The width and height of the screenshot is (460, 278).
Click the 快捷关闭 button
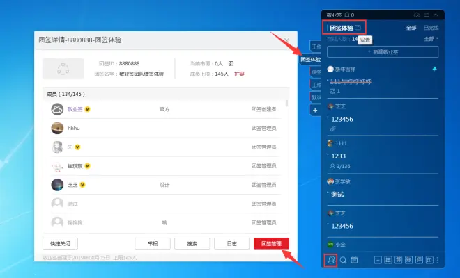pos(60,243)
